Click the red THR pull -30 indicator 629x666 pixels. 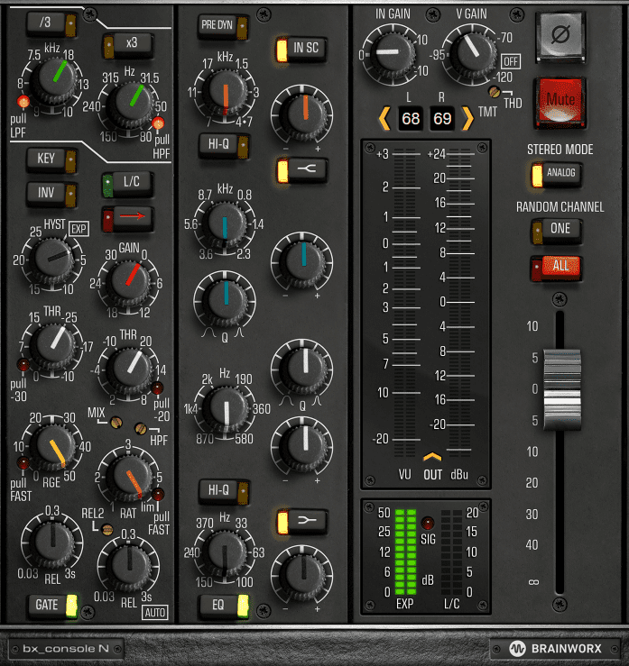[x=23, y=364]
